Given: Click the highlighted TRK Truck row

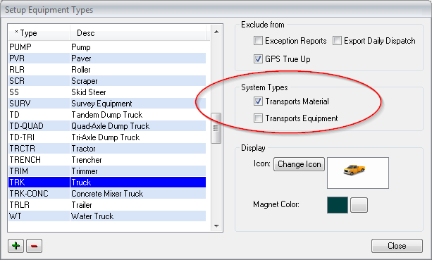Looking at the screenshot, I should [x=107, y=182].
